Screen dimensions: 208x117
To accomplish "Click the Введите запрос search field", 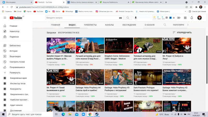I will point(82,18).
